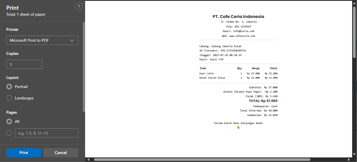Click the preview scroll left arrow
The image size is (357, 162).
tap(88, 159)
